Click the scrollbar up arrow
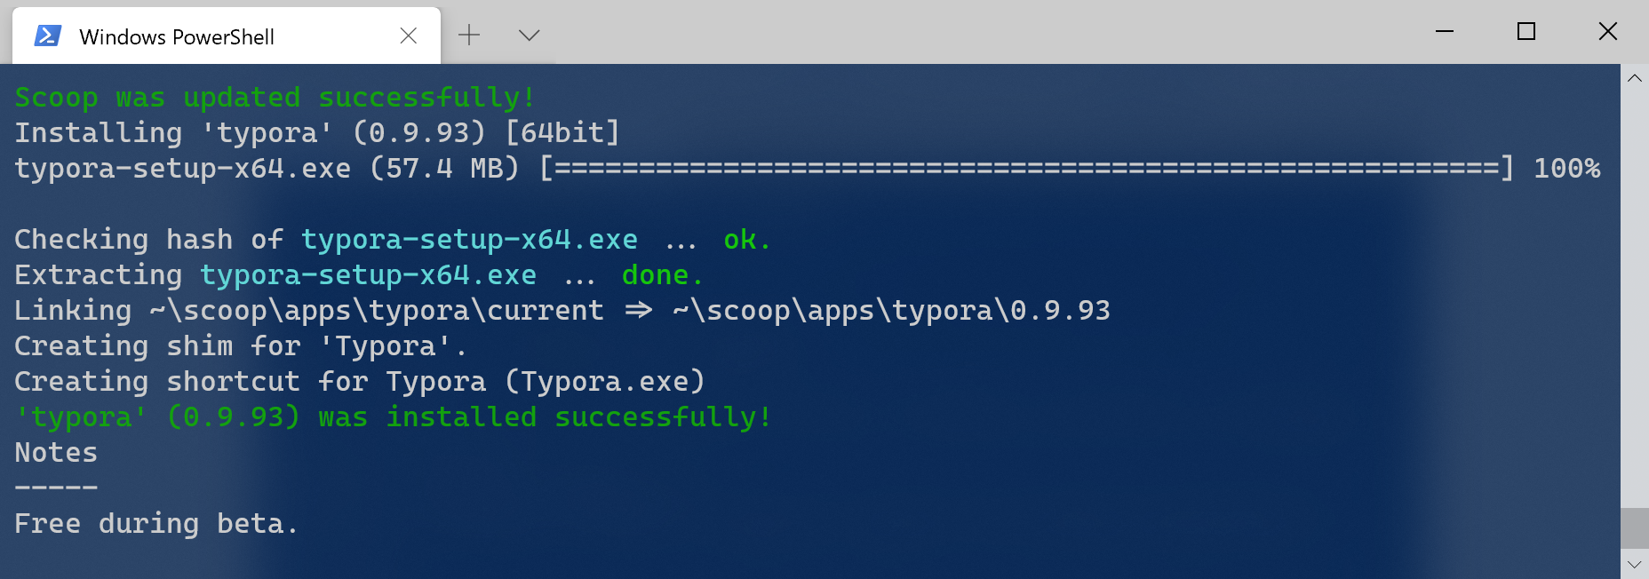Viewport: 1649px width, 579px height. point(1634,78)
